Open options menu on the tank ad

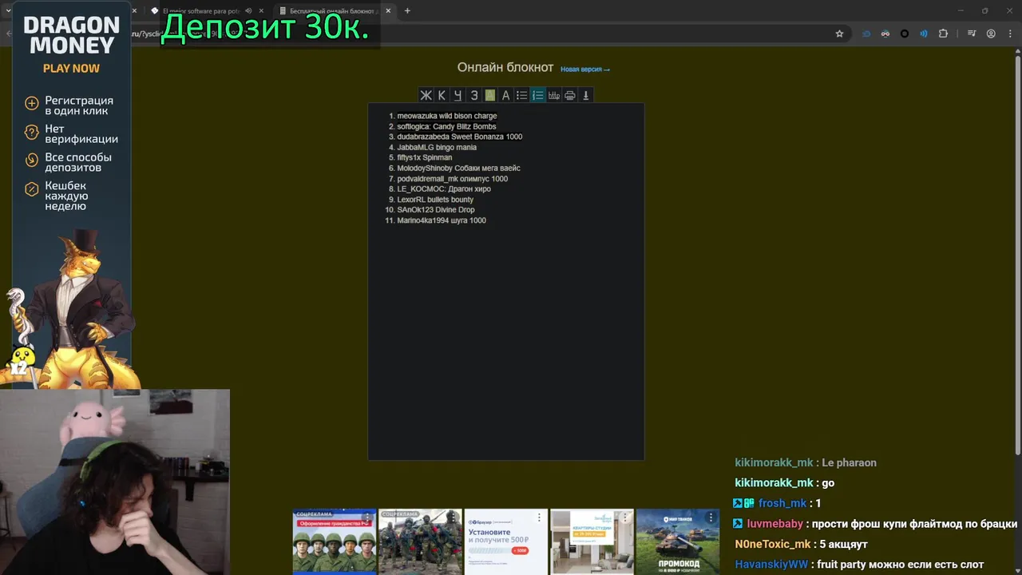point(711,517)
